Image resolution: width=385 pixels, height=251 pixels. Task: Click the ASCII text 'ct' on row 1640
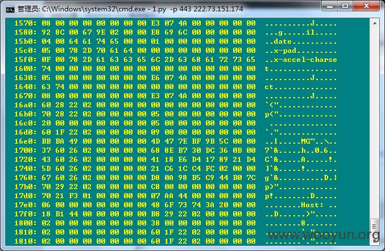(269, 87)
